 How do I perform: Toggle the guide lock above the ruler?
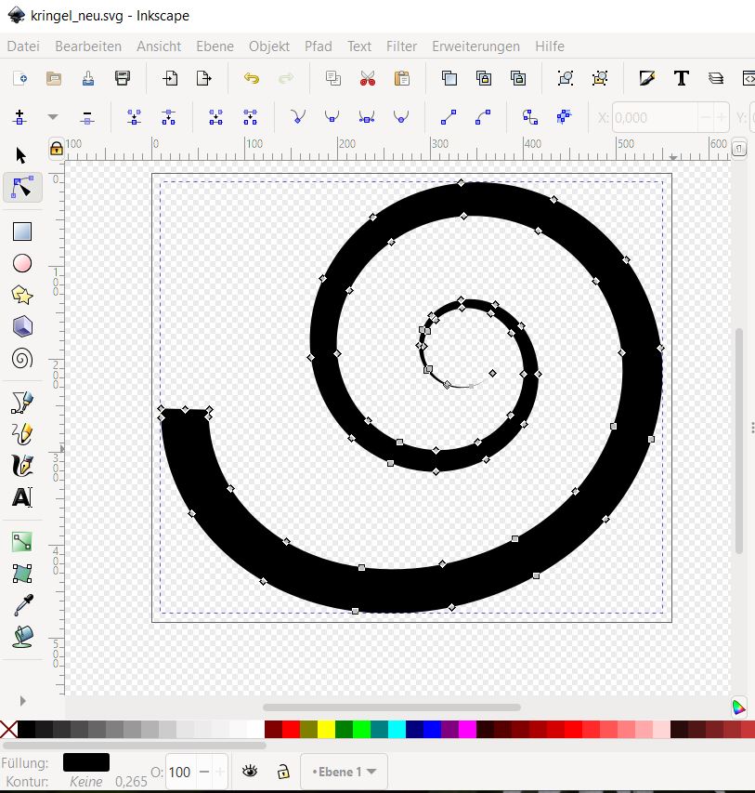click(x=56, y=147)
